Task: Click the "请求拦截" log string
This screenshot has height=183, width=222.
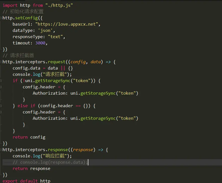Action: pyautogui.click(x=55, y=74)
